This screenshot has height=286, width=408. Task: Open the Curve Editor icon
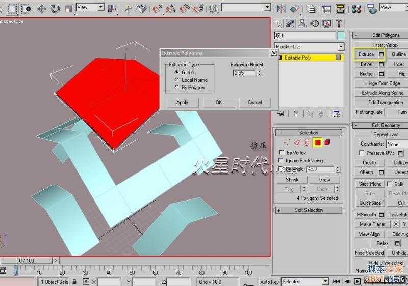coord(326,9)
